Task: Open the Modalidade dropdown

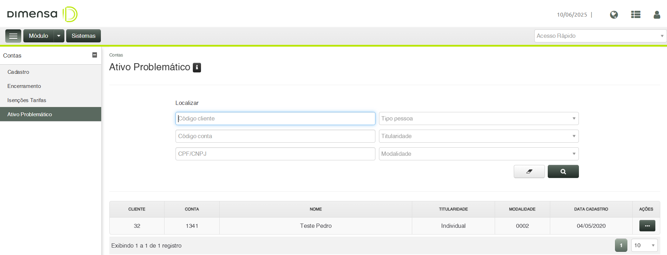Action: tap(478, 154)
